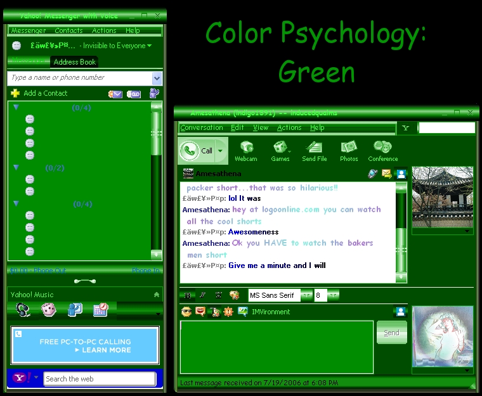Click the name or phone number field
The image size is (482, 396).
coord(80,78)
